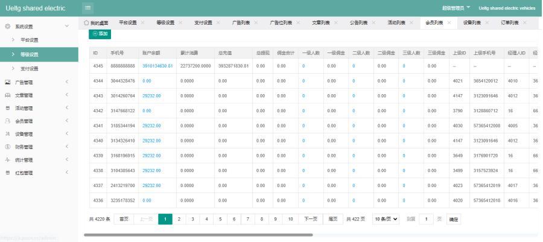543x242 pixels.
Task: Expand the 会员管理 menu
Action: point(67,121)
